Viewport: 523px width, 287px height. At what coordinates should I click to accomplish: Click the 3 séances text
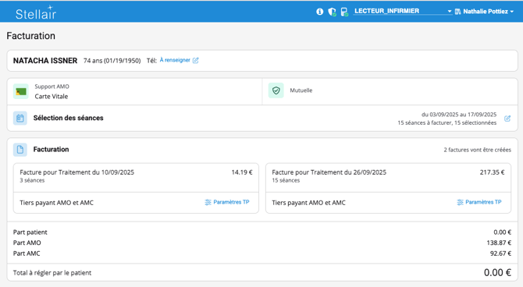[32, 180]
